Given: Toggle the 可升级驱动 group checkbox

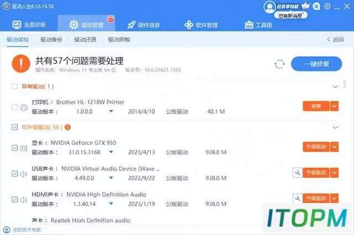Looking at the screenshot, I should pos(15,127).
